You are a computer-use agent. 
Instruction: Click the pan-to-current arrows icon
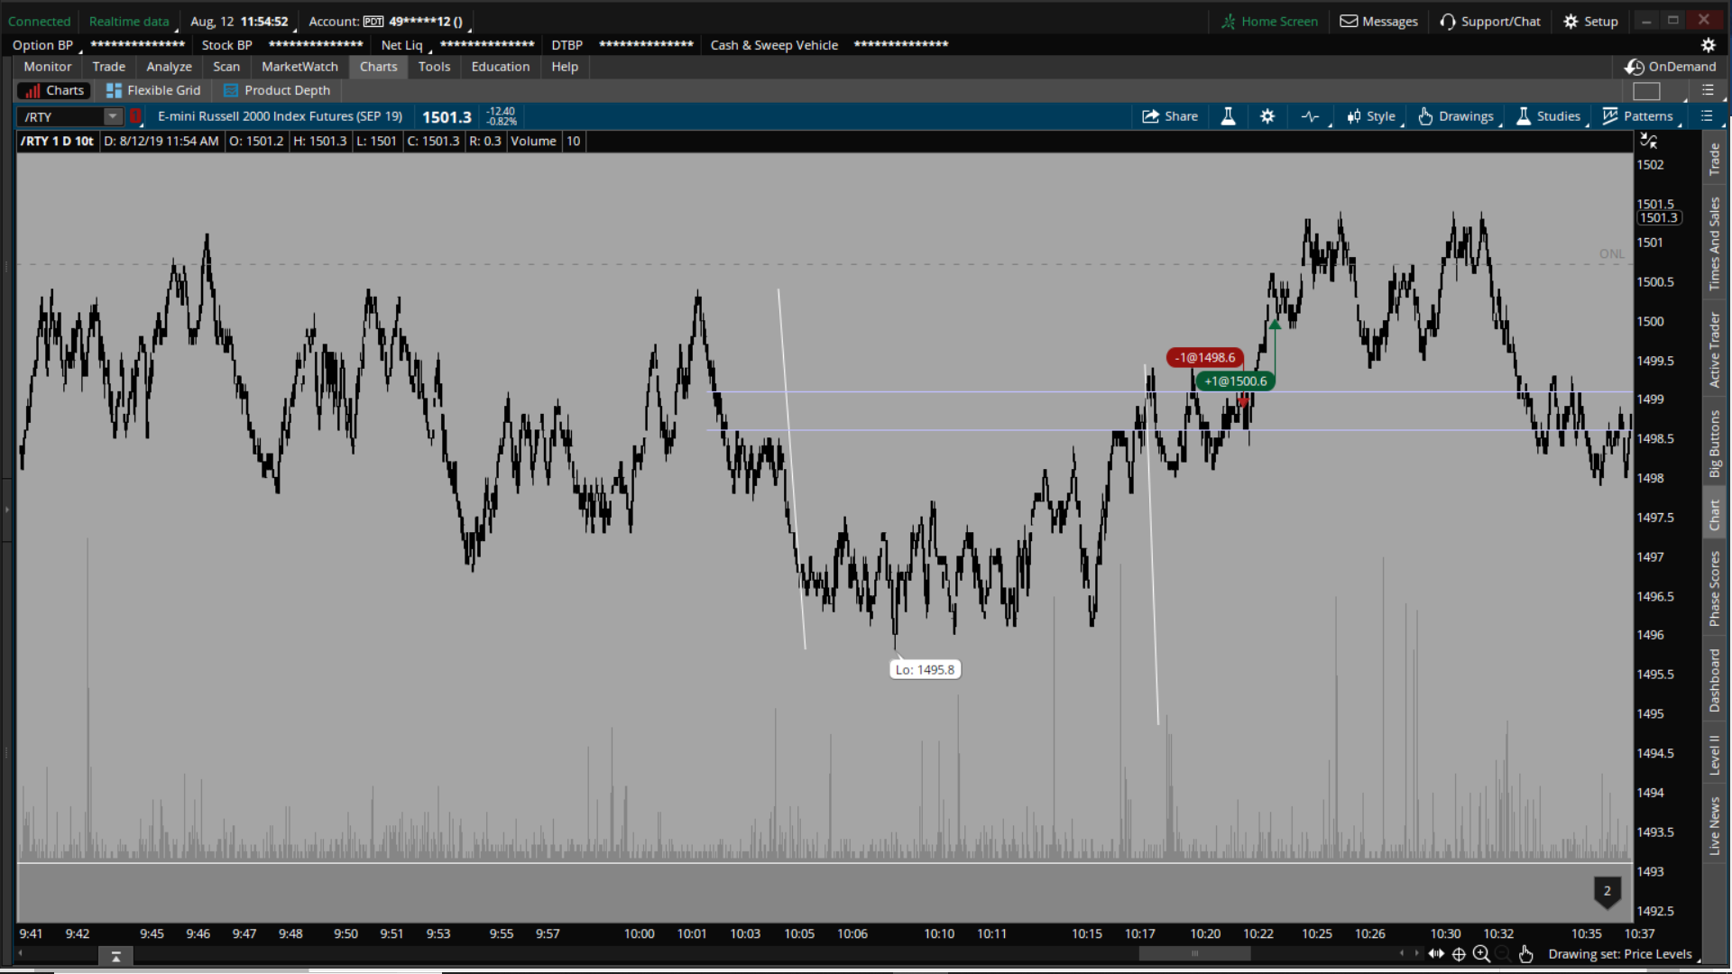[x=1435, y=954]
